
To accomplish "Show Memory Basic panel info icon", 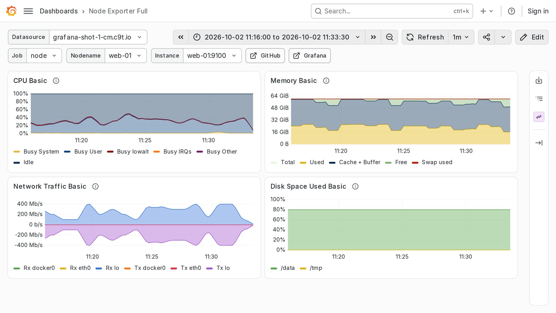I will [x=326, y=81].
